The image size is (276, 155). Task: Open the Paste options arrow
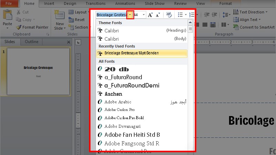7,28
